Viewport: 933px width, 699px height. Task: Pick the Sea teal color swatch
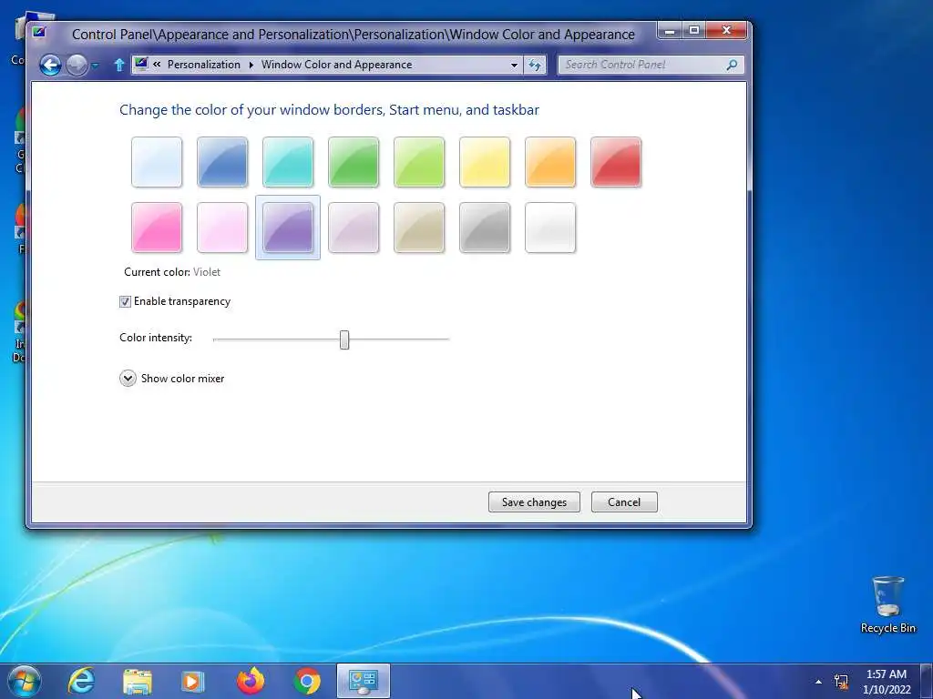[x=288, y=162]
